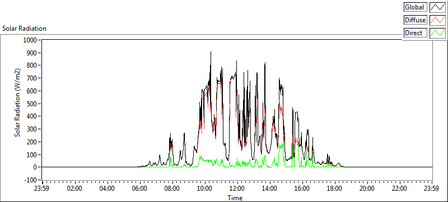Click the 16:00 time axis label
This screenshot has width=448, height=202.
302,189
